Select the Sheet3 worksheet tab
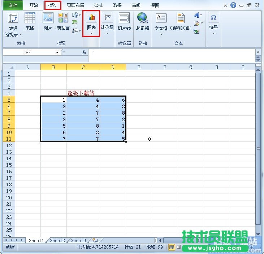This screenshot has height=254, width=264. pyautogui.click(x=78, y=240)
